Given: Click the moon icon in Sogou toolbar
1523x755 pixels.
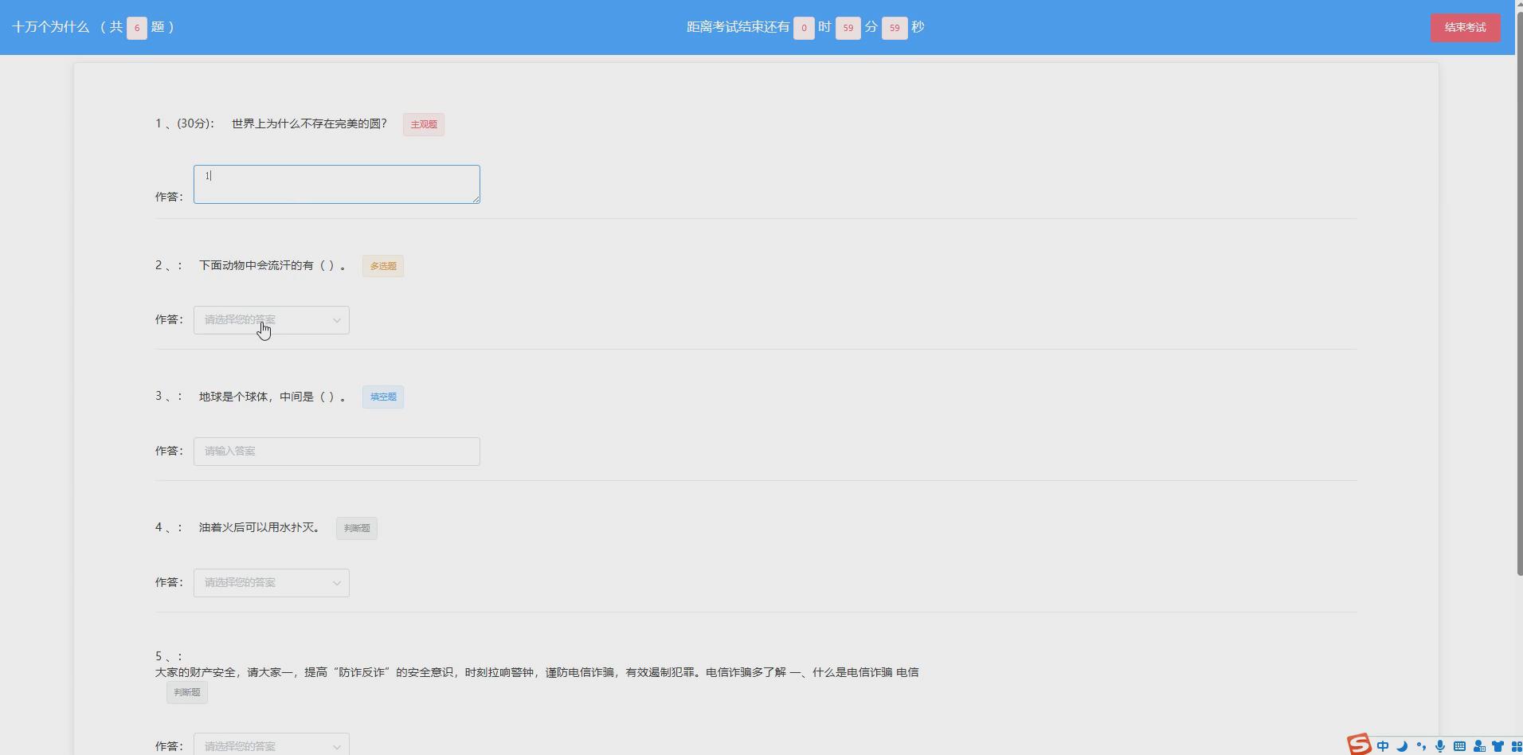Looking at the screenshot, I should (1402, 746).
